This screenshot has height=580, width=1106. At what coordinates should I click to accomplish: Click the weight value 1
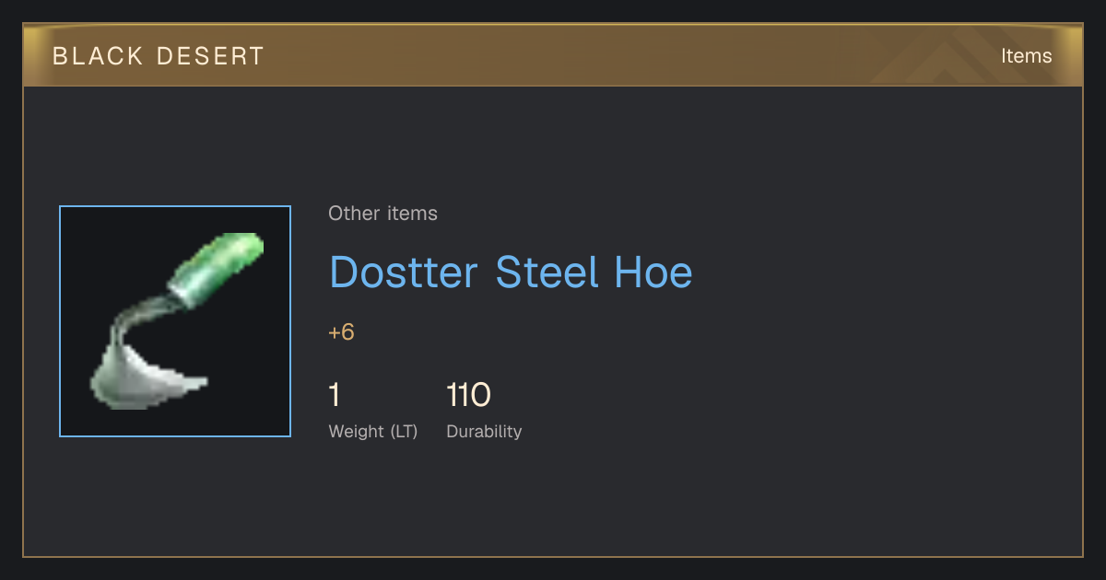coord(335,395)
